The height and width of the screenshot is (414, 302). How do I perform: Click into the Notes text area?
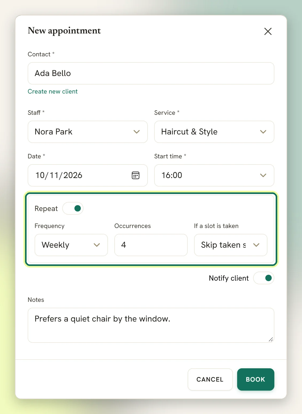[151, 325]
